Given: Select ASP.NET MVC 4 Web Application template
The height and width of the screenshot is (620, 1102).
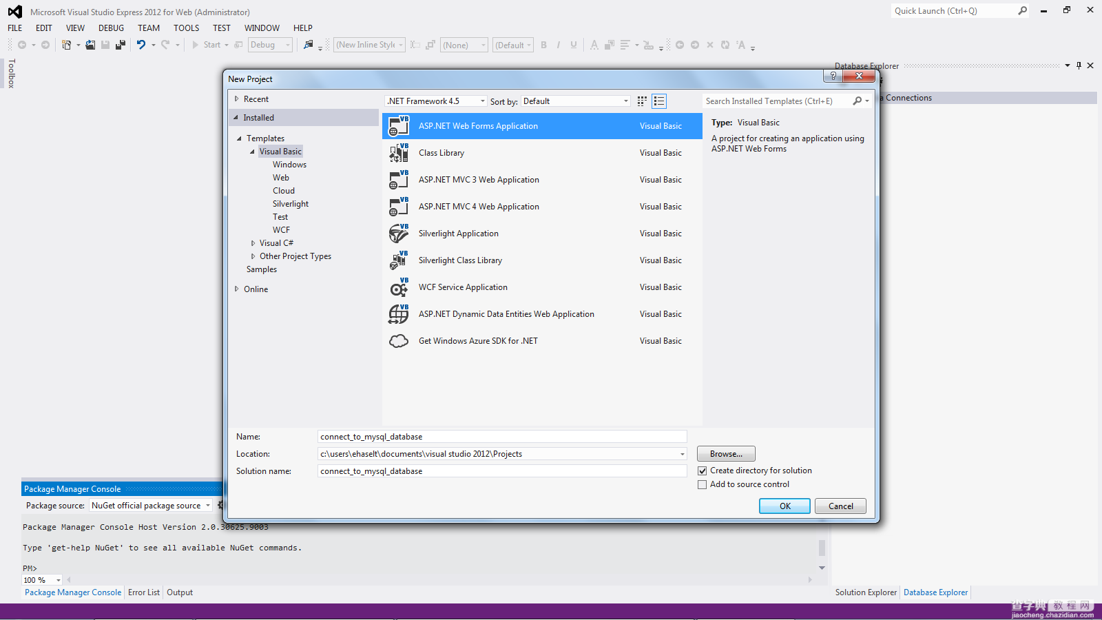Looking at the screenshot, I should pos(542,207).
